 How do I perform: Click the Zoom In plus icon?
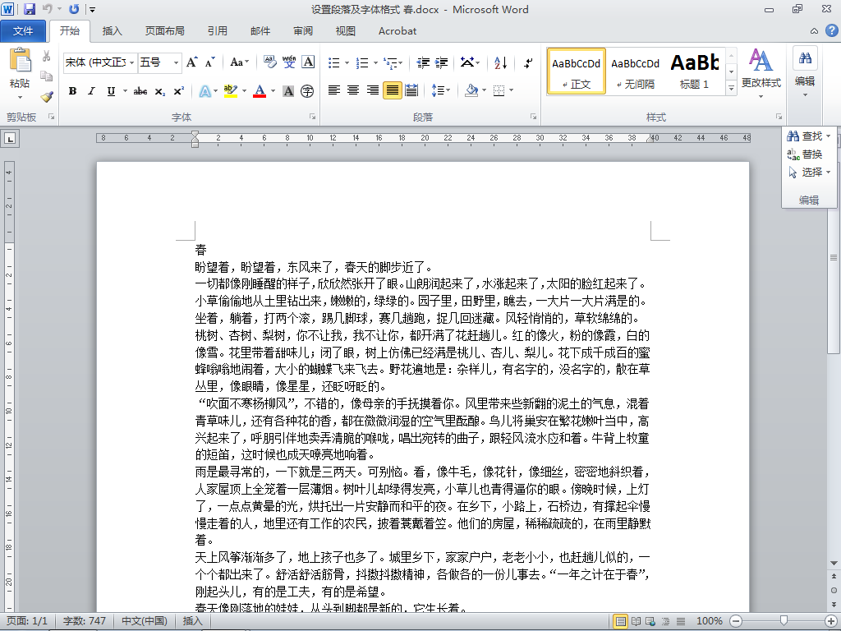pos(830,621)
